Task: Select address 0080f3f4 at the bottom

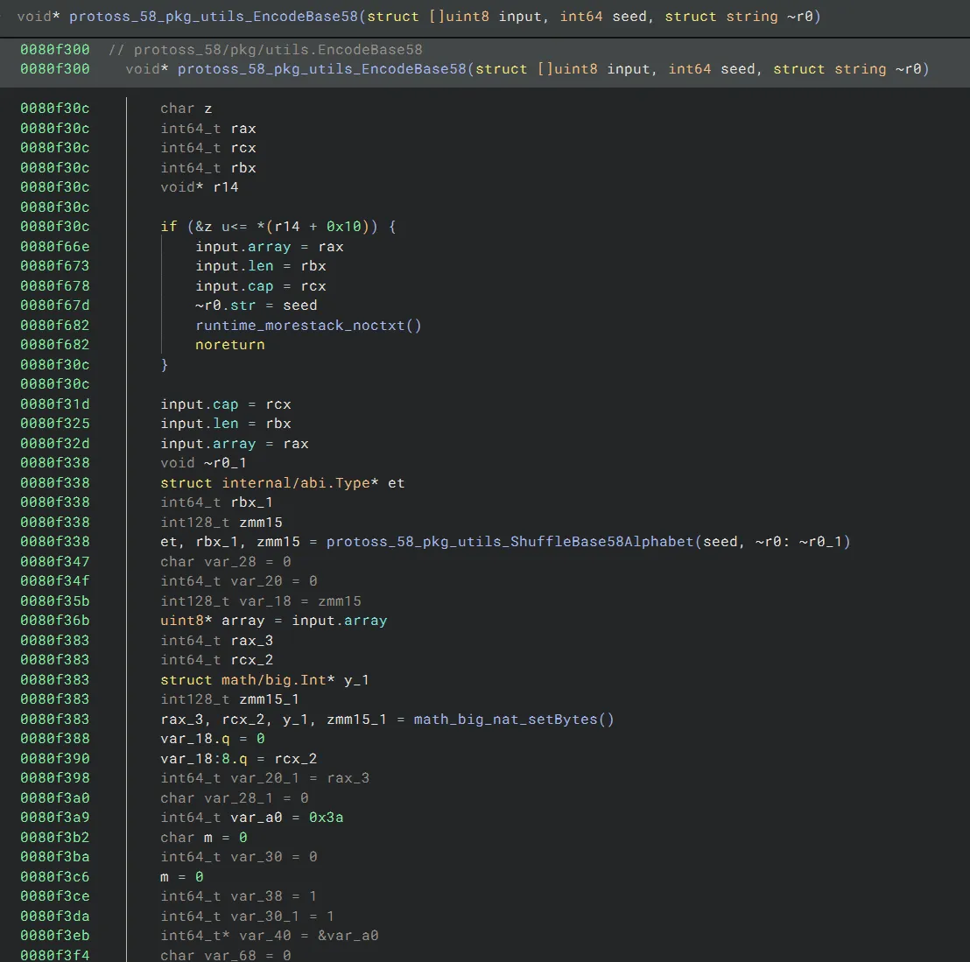Action: (x=54, y=955)
